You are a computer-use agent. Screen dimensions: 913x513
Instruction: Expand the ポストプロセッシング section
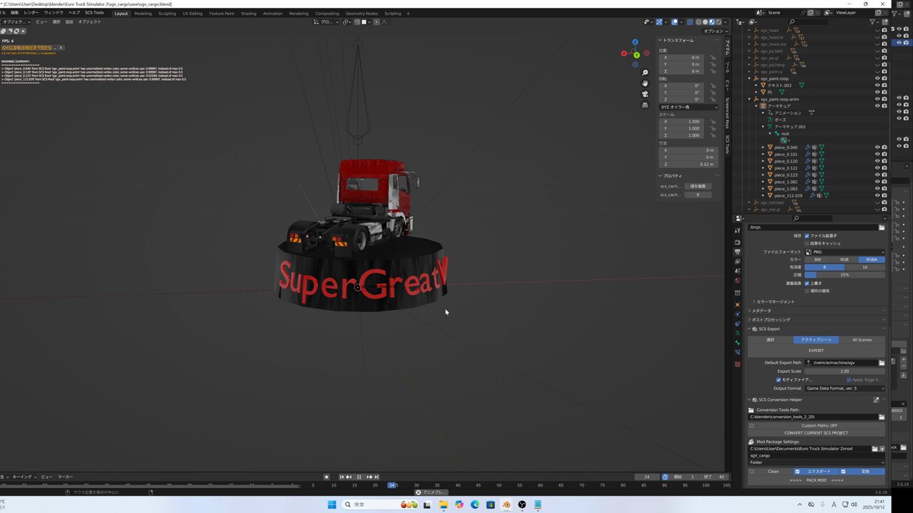[770, 320]
